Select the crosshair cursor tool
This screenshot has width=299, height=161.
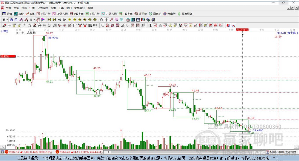(x=107, y=19)
